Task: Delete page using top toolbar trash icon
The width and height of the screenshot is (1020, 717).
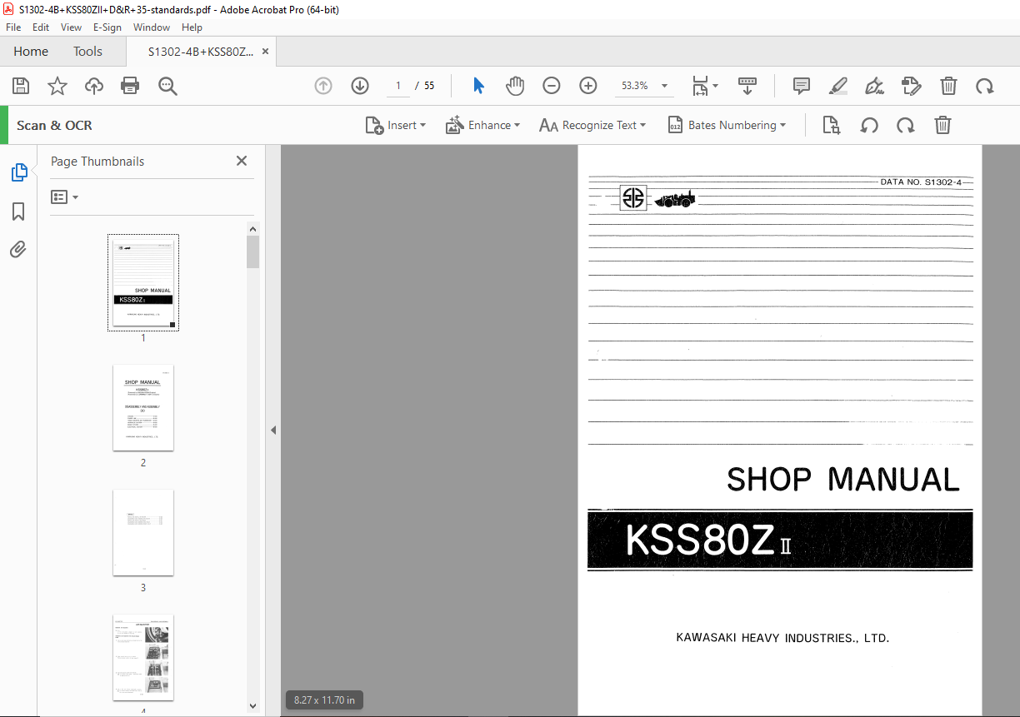Action: (948, 86)
